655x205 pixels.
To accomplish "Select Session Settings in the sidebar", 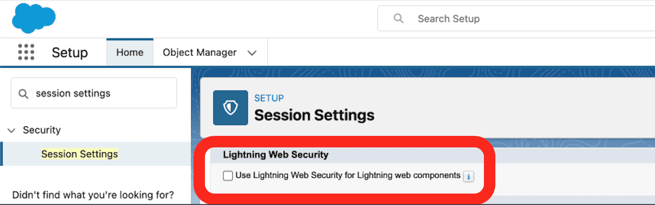I will 80,154.
